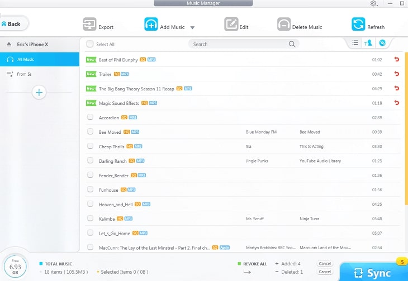Click the Sia artist text
The image size is (408, 281).
pos(249,147)
